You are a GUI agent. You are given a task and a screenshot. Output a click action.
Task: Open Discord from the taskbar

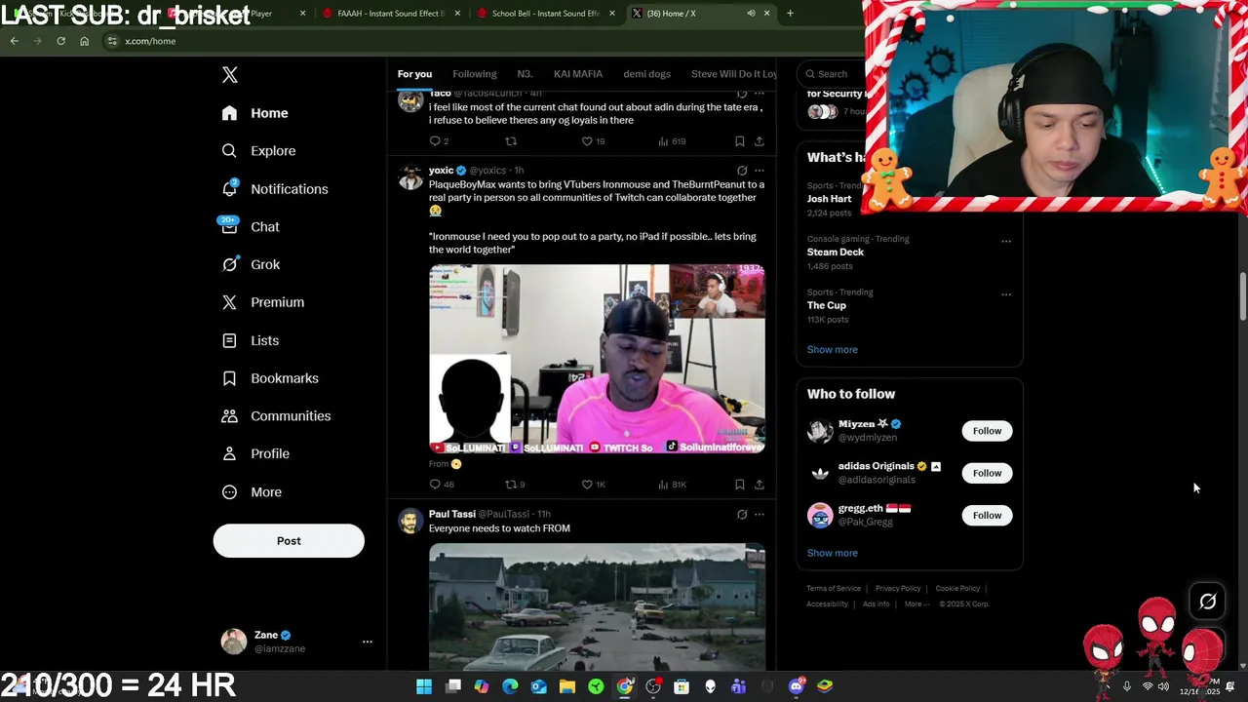click(x=797, y=686)
